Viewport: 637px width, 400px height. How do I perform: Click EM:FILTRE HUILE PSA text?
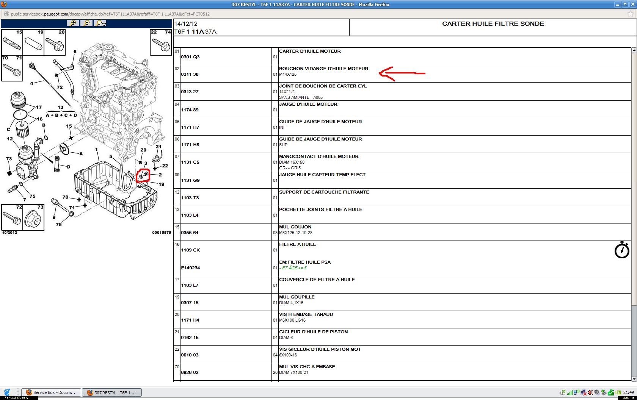[305, 262]
